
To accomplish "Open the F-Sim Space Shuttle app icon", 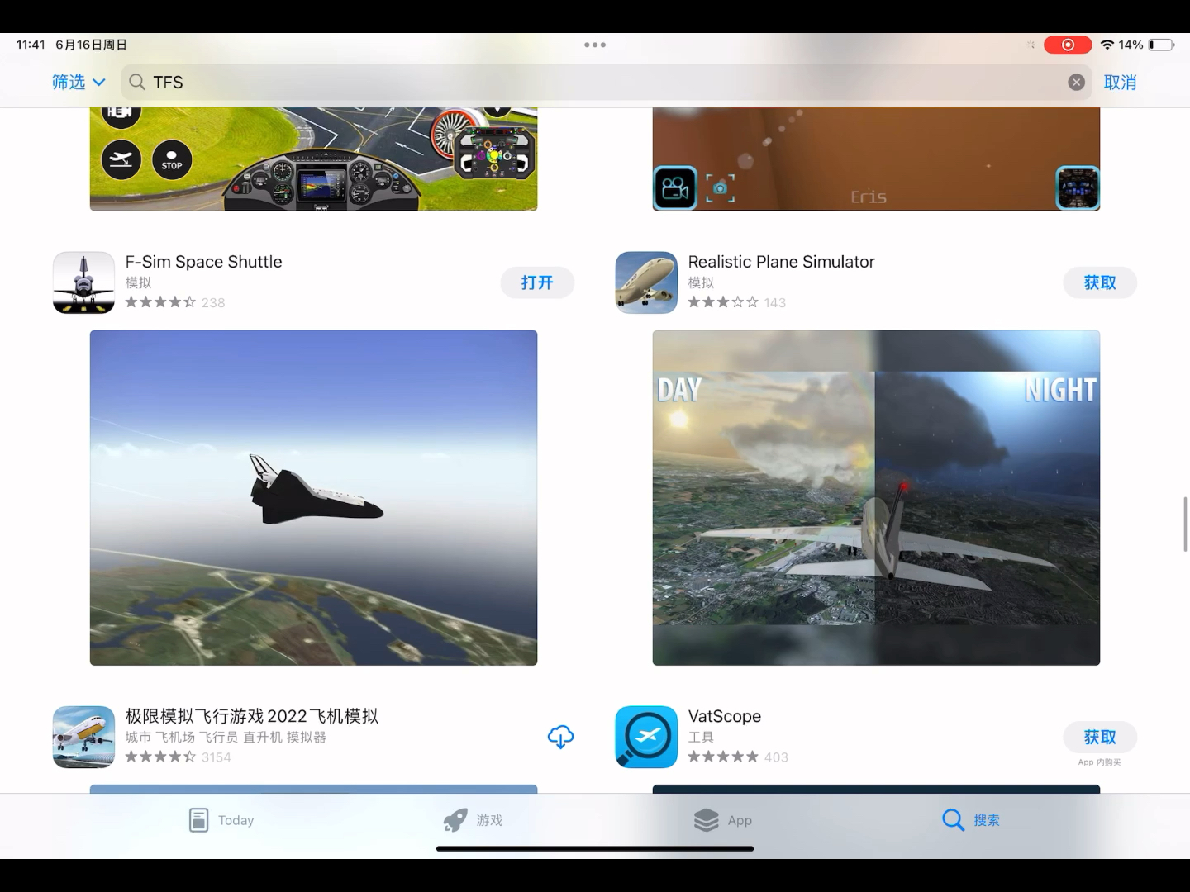I will click(83, 282).
